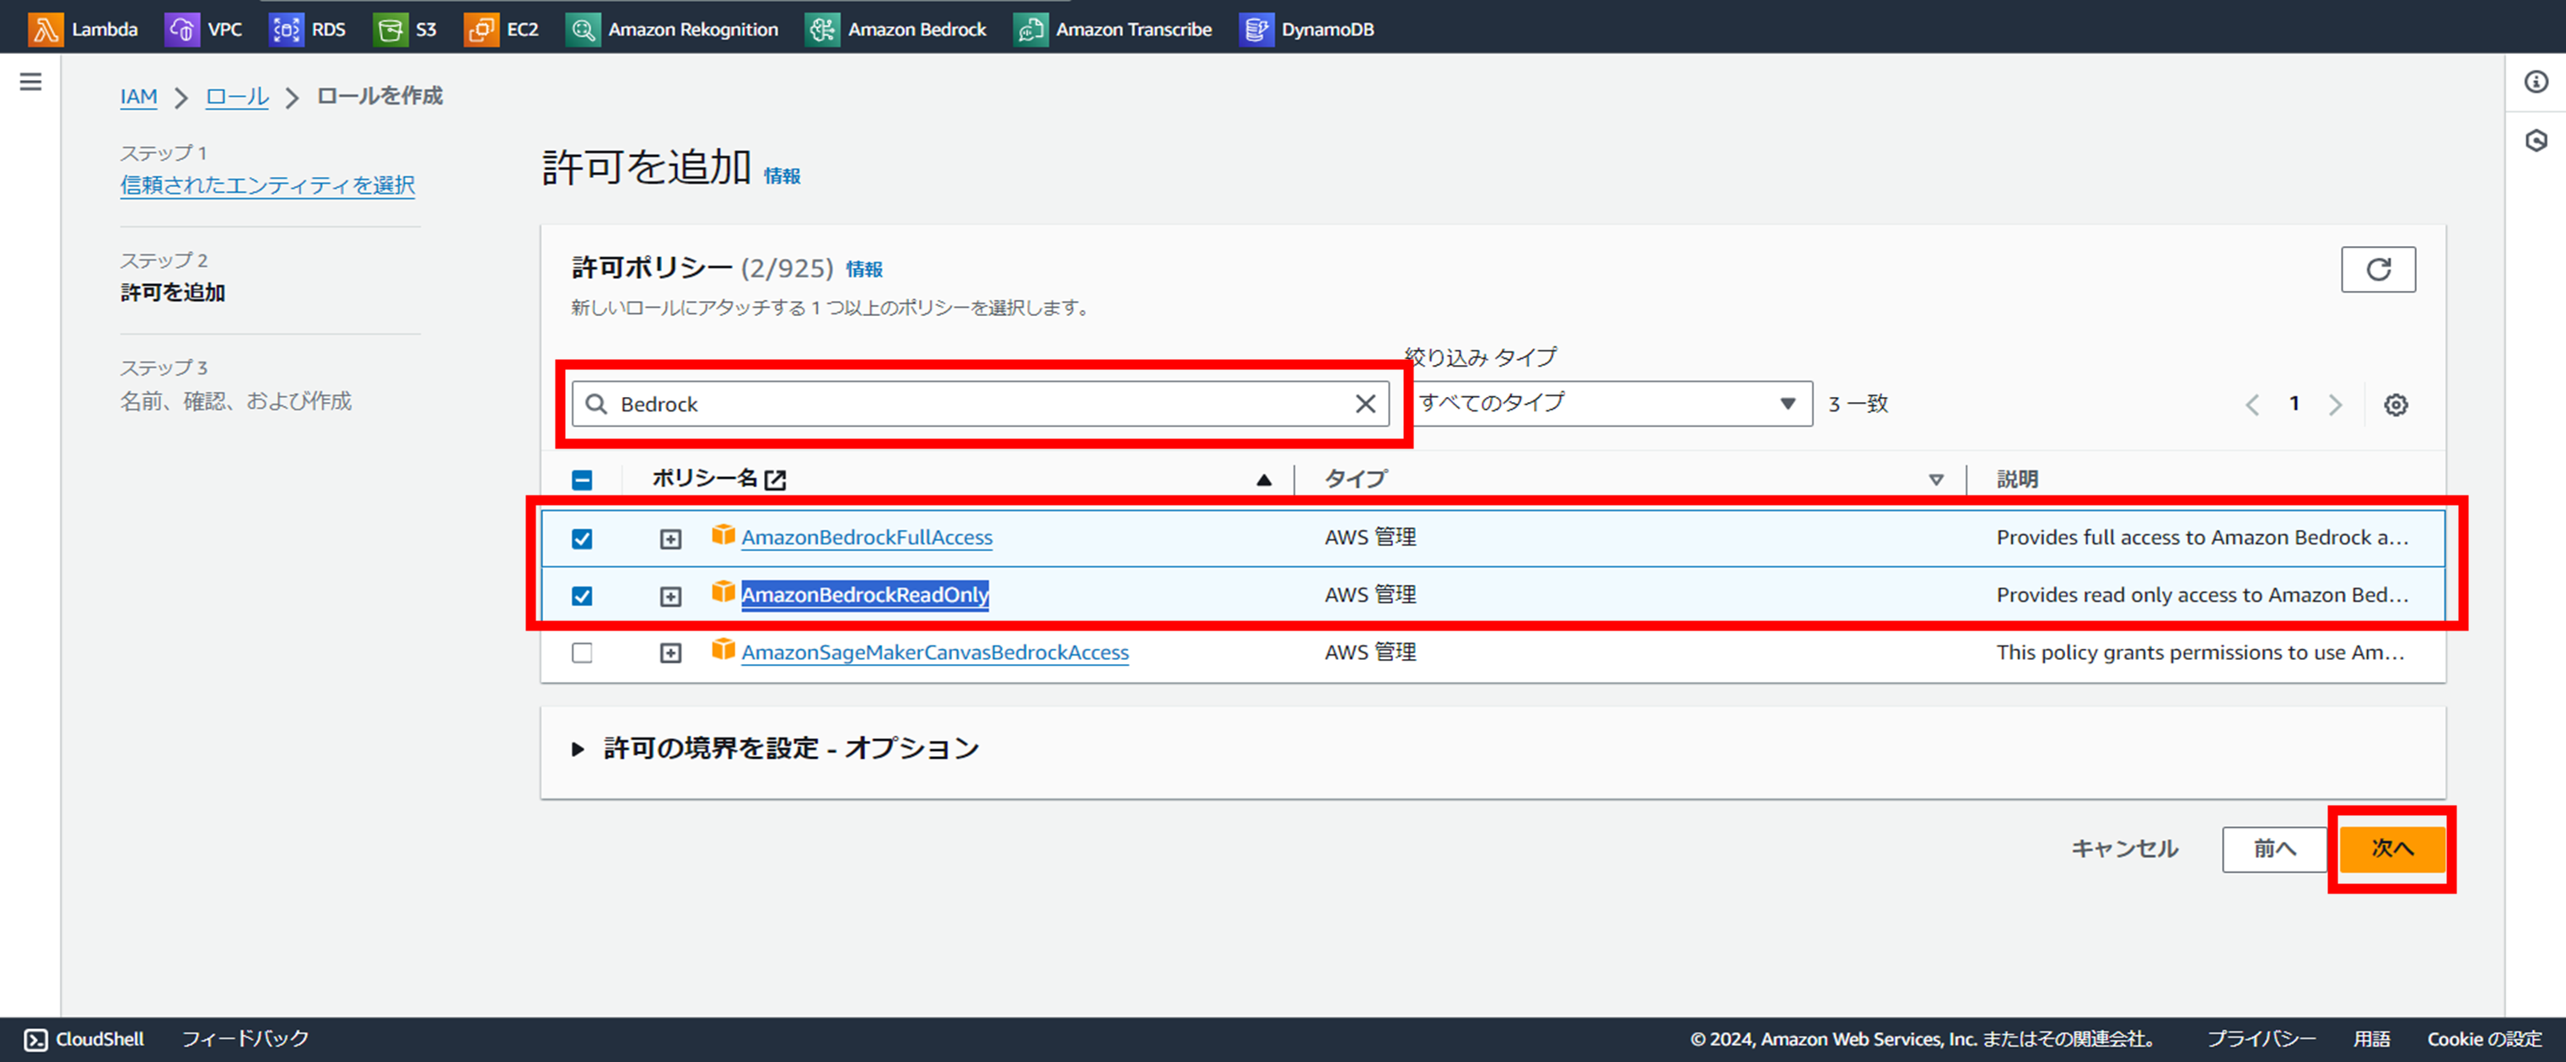Go to ロール breadcrumb link

click(x=237, y=97)
